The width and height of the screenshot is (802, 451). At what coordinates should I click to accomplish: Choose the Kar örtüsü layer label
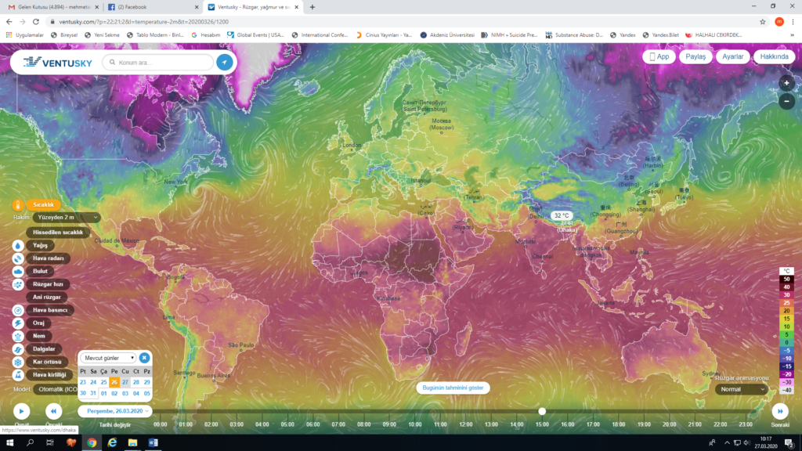click(47, 362)
